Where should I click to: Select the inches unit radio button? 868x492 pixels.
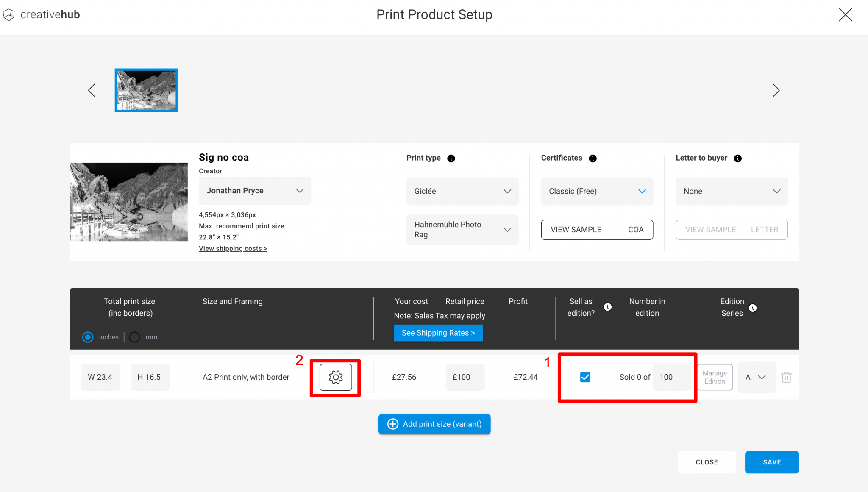(x=88, y=337)
